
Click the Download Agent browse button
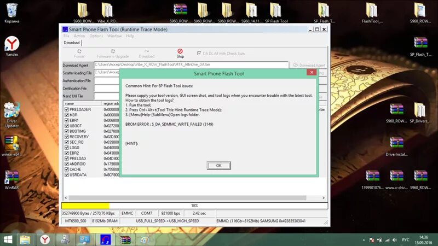(309, 65)
